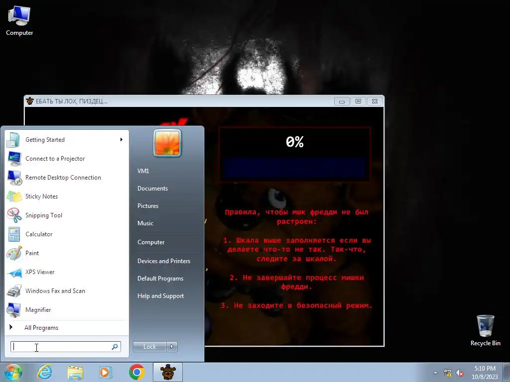Open the Getting Started icon
Image resolution: width=510 pixels, height=382 pixels.
tap(13, 140)
